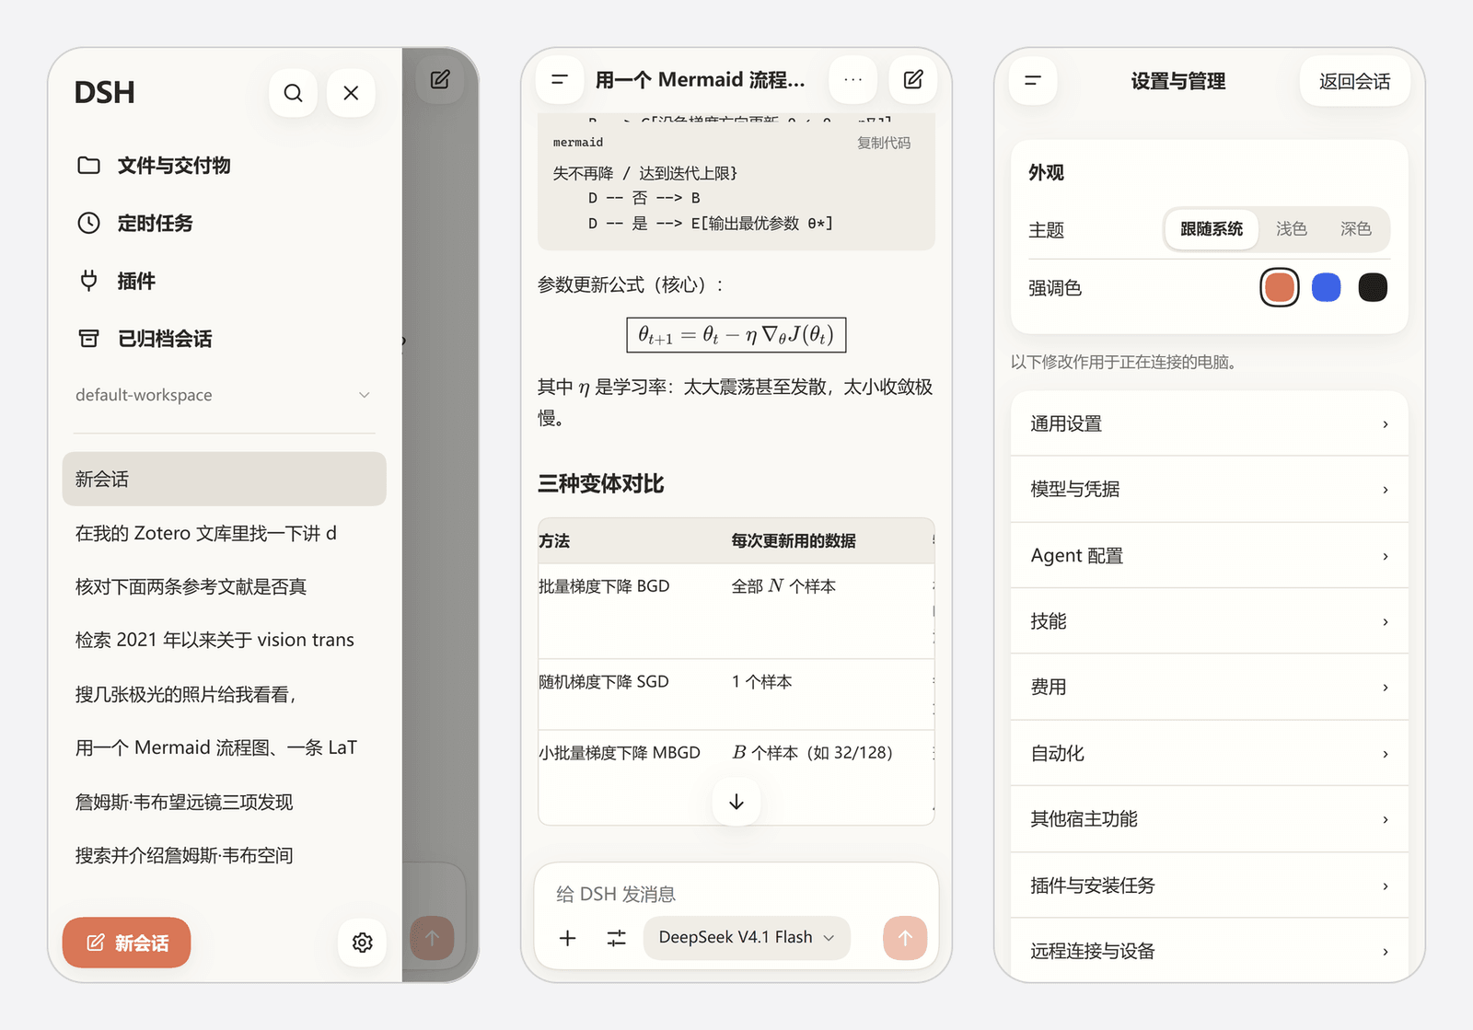Open conversation 核对下面两条参考文献是否真

tap(224, 586)
